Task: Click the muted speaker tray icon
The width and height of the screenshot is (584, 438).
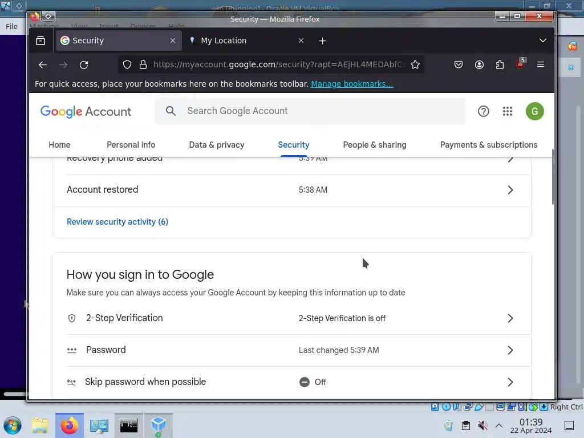Action: click(x=482, y=425)
